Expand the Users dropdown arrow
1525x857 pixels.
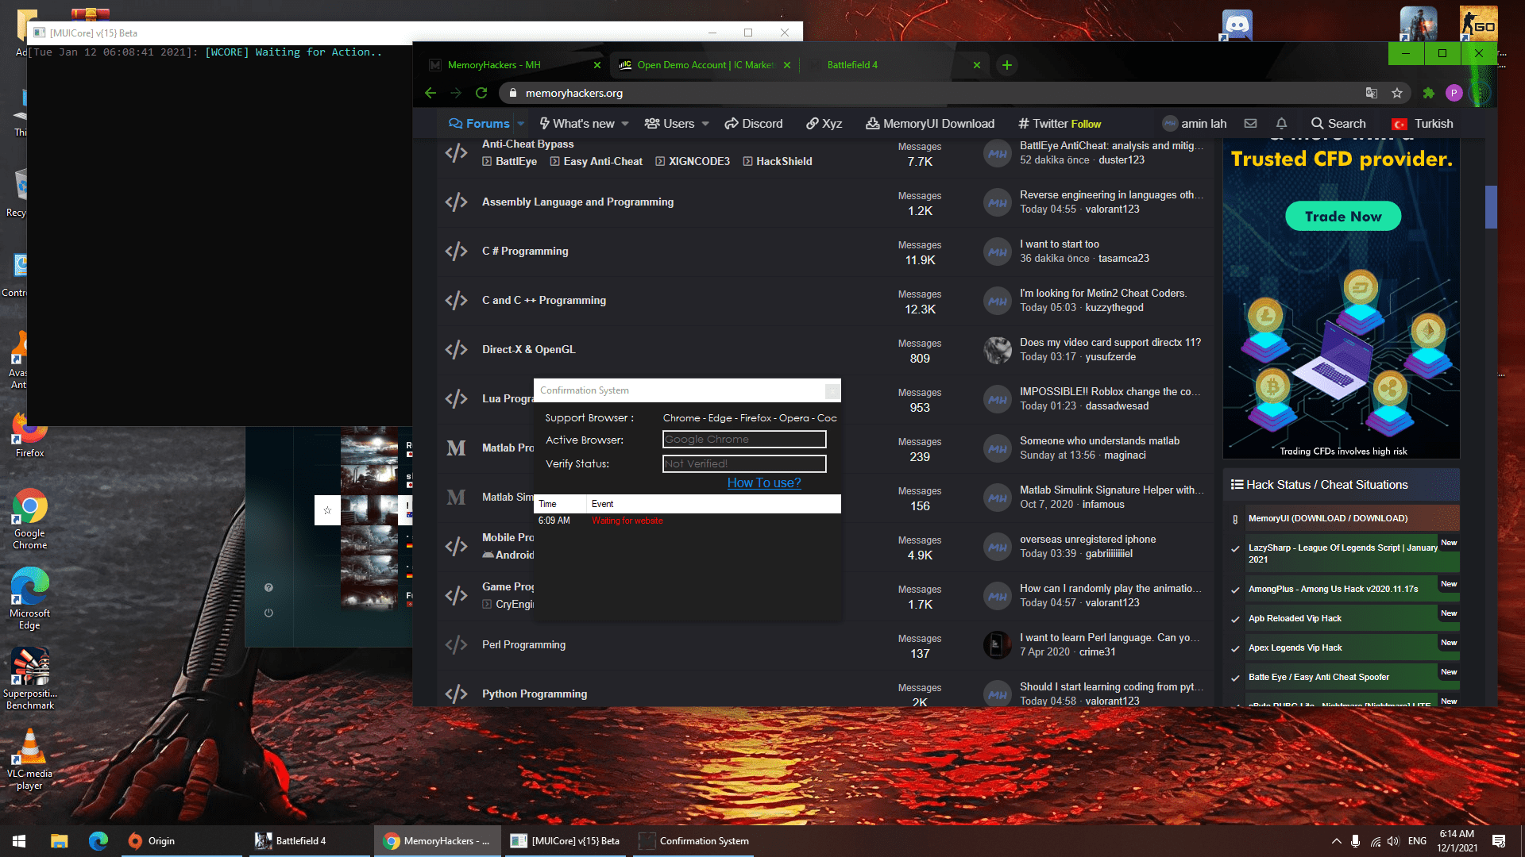tap(705, 124)
